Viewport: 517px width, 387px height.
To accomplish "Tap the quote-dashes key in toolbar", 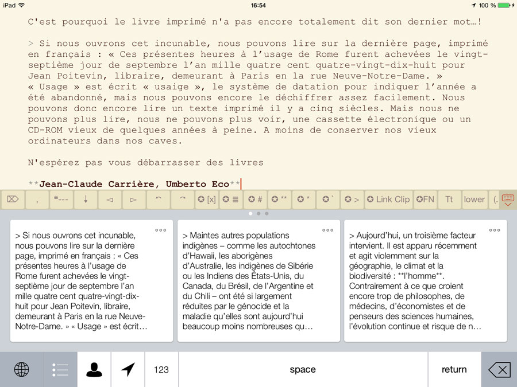I will click(61, 200).
